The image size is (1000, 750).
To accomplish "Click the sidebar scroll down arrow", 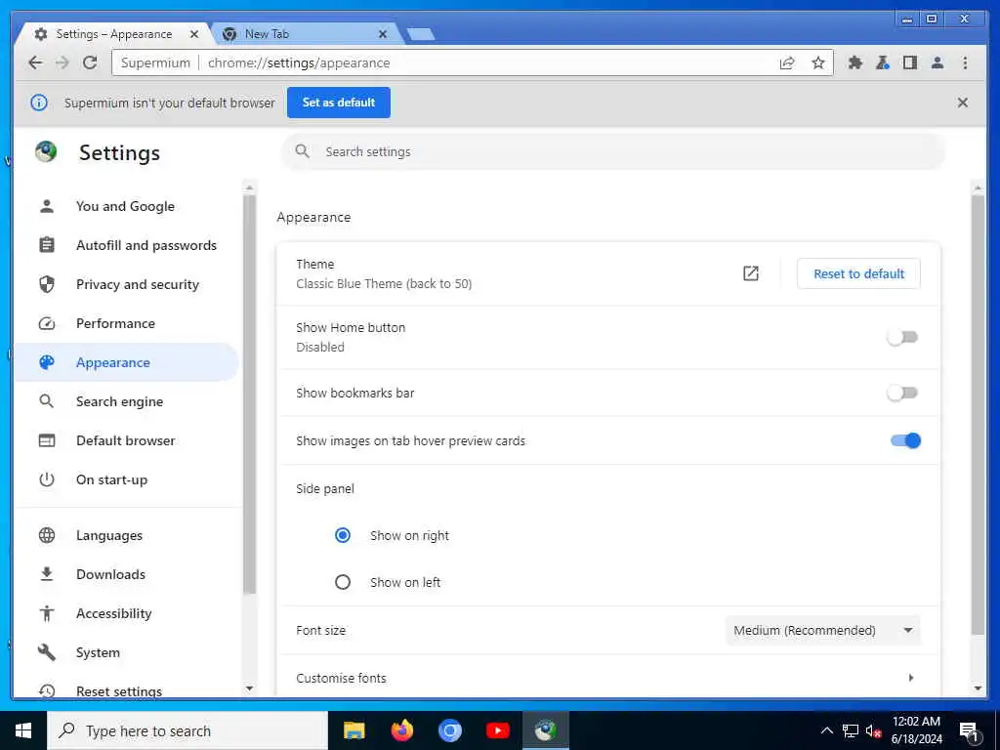I will click(x=249, y=688).
